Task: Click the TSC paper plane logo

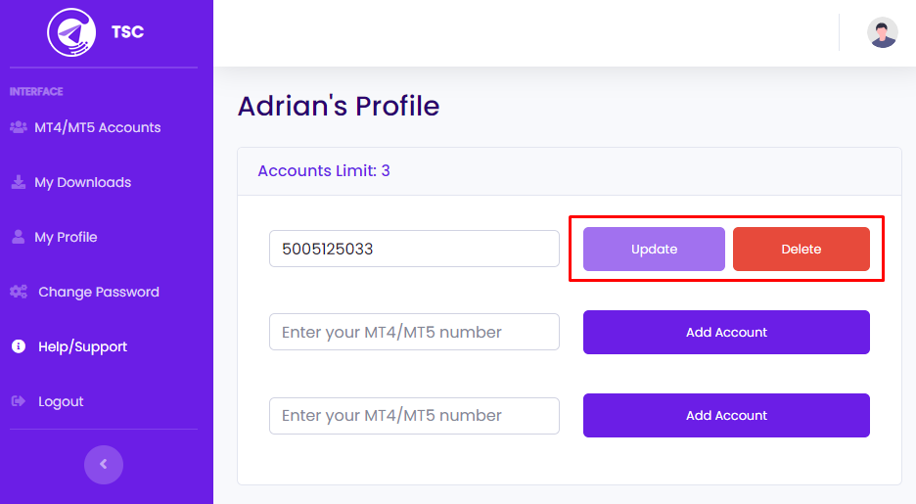Action: coord(71,32)
